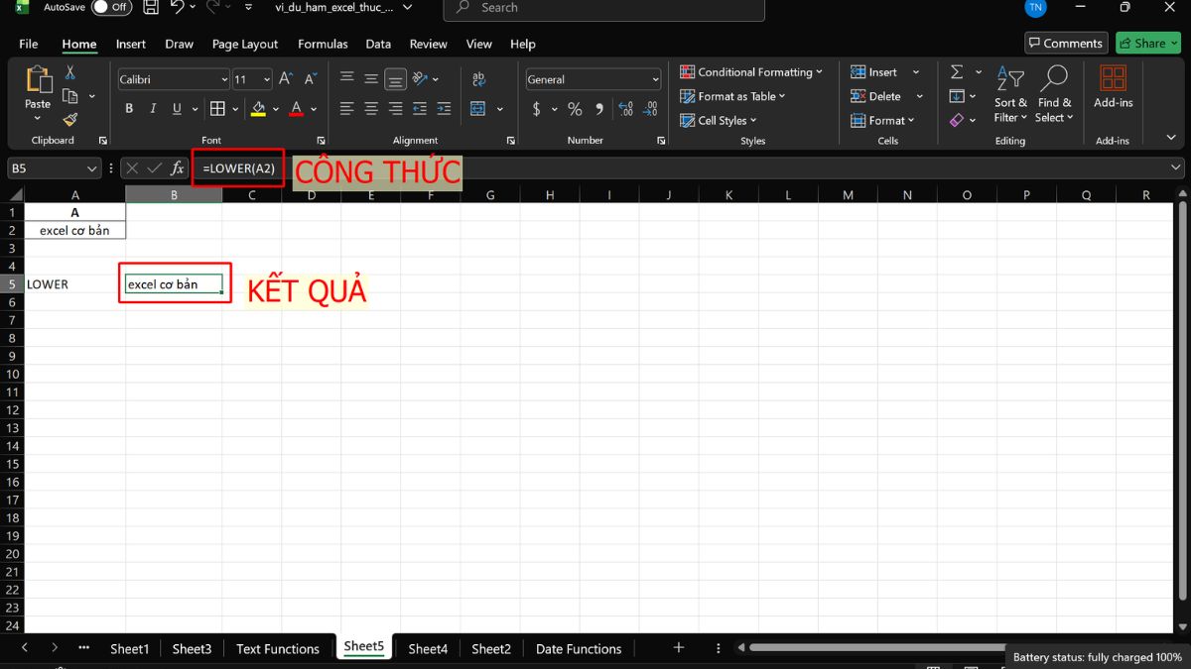This screenshot has height=669, width=1191.
Task: Toggle Italic formatting
Action: (x=153, y=109)
